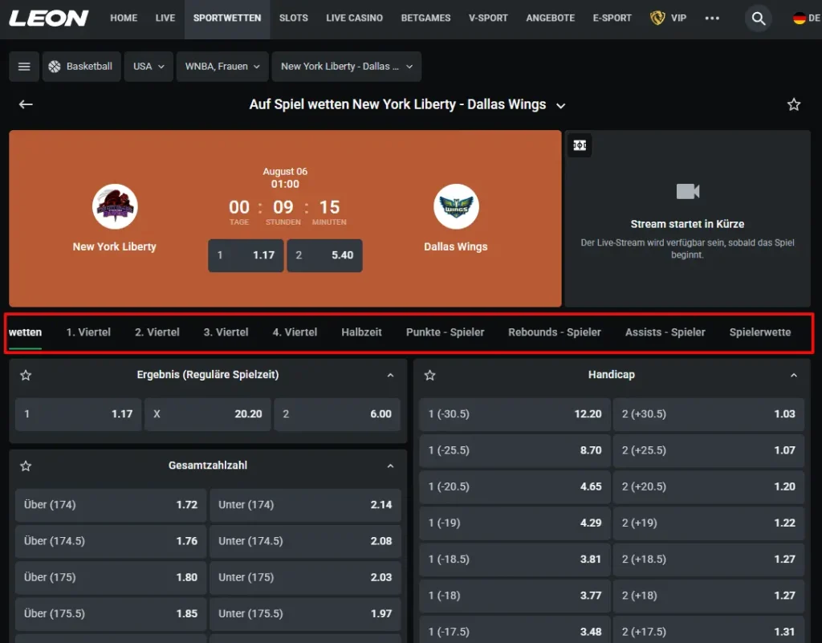This screenshot has height=643, width=822.
Task: Open the HOME menu item
Action: coord(124,18)
